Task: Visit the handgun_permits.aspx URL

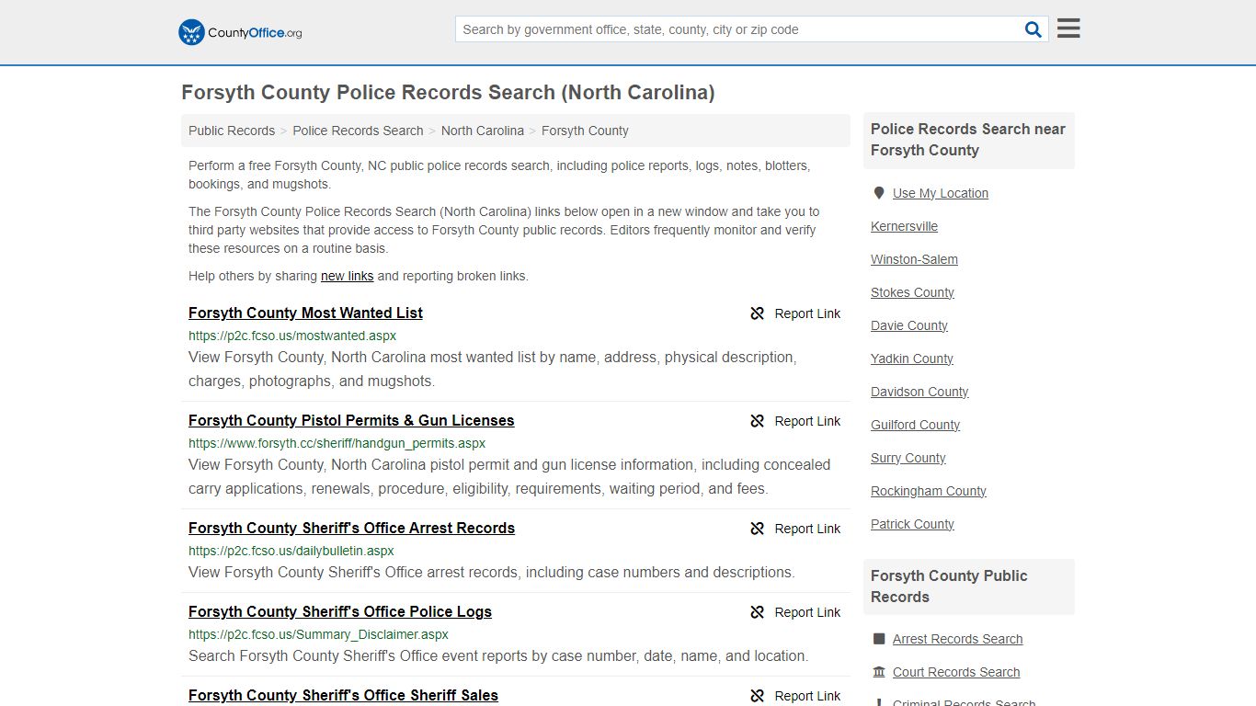Action: point(337,443)
